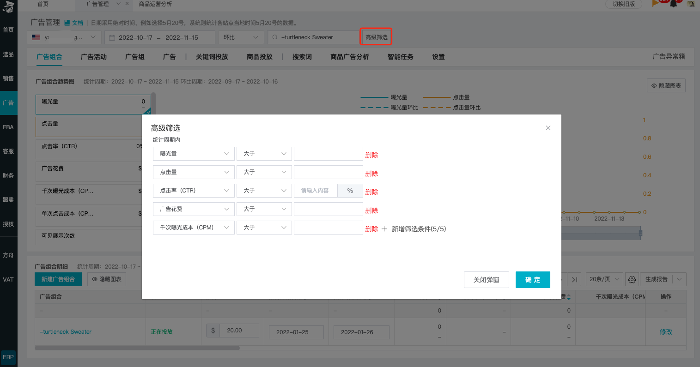Image resolution: width=700 pixels, height=367 pixels.
Task: Expand the 点击率 (CTR) metric dropdown
Action: coord(194,191)
